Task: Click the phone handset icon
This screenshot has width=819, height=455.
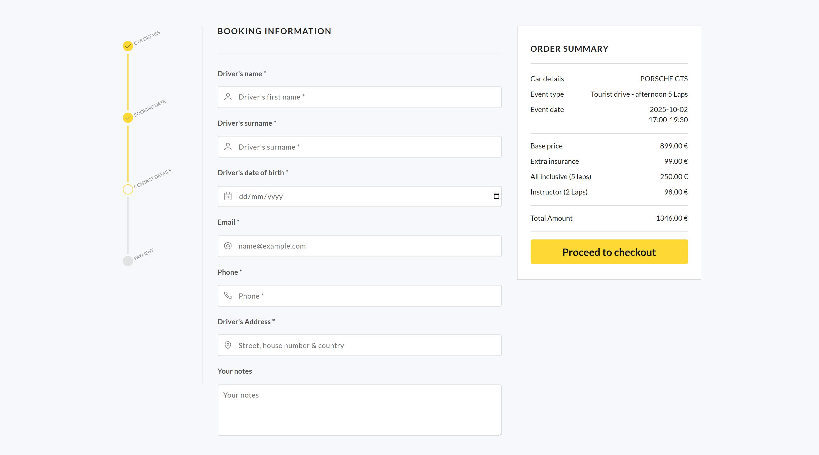Action: point(227,295)
